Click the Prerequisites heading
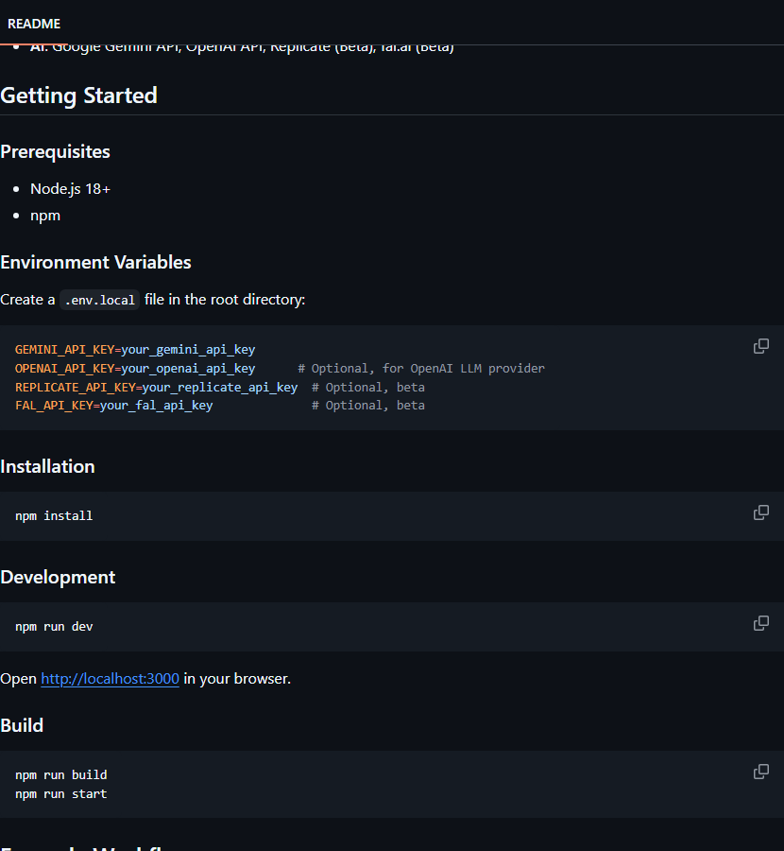784x851 pixels. 56,152
